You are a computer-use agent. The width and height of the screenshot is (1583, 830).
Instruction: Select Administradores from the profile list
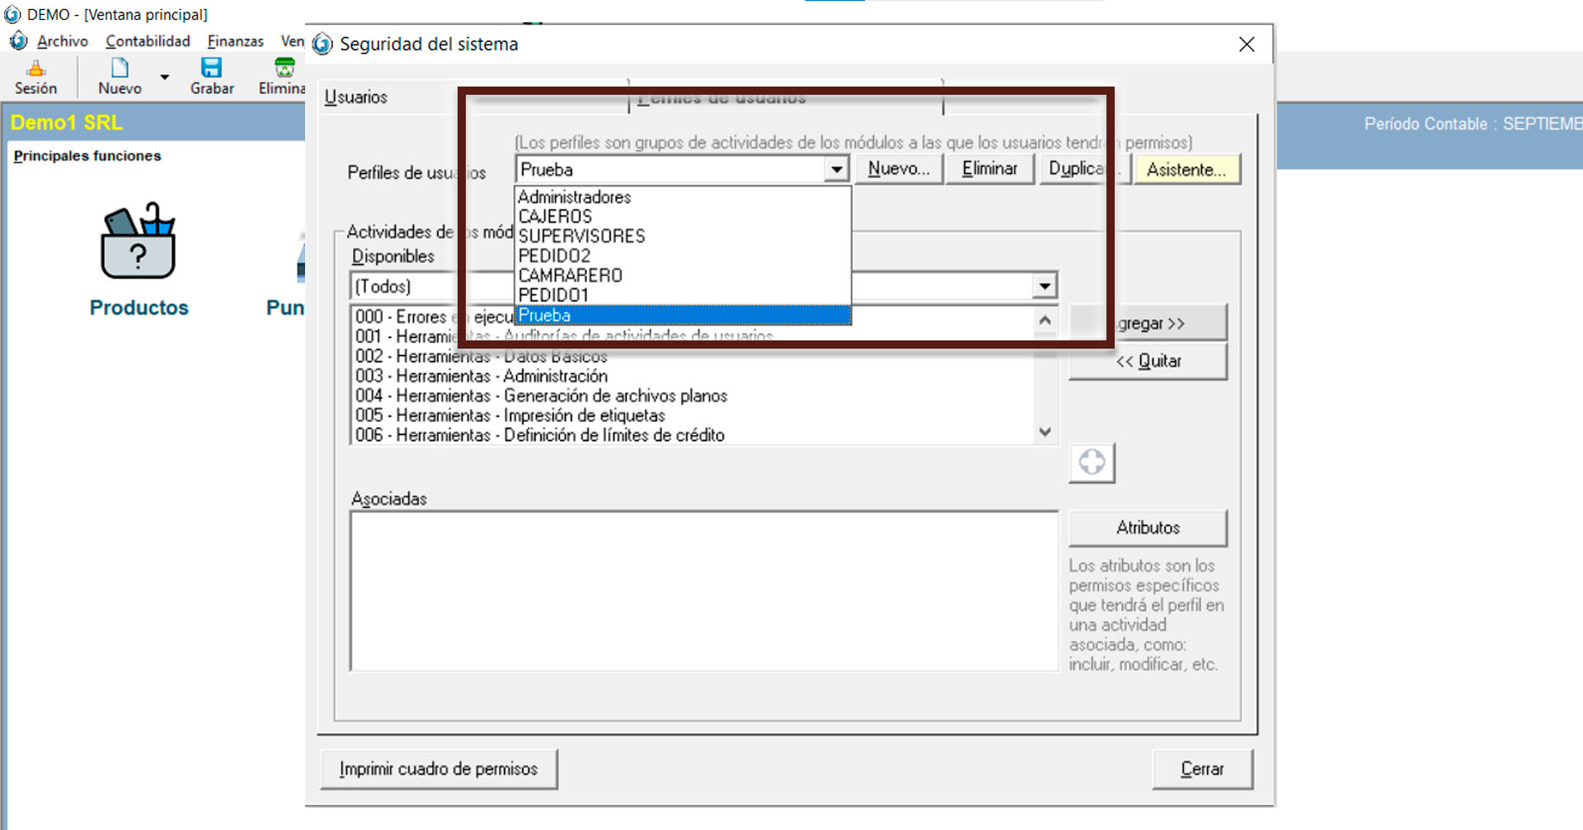(575, 197)
